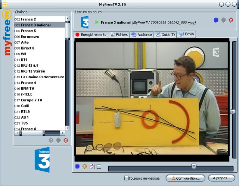Select channel 008 Direct 8
Screen dimensions: 239x186
tap(40, 48)
